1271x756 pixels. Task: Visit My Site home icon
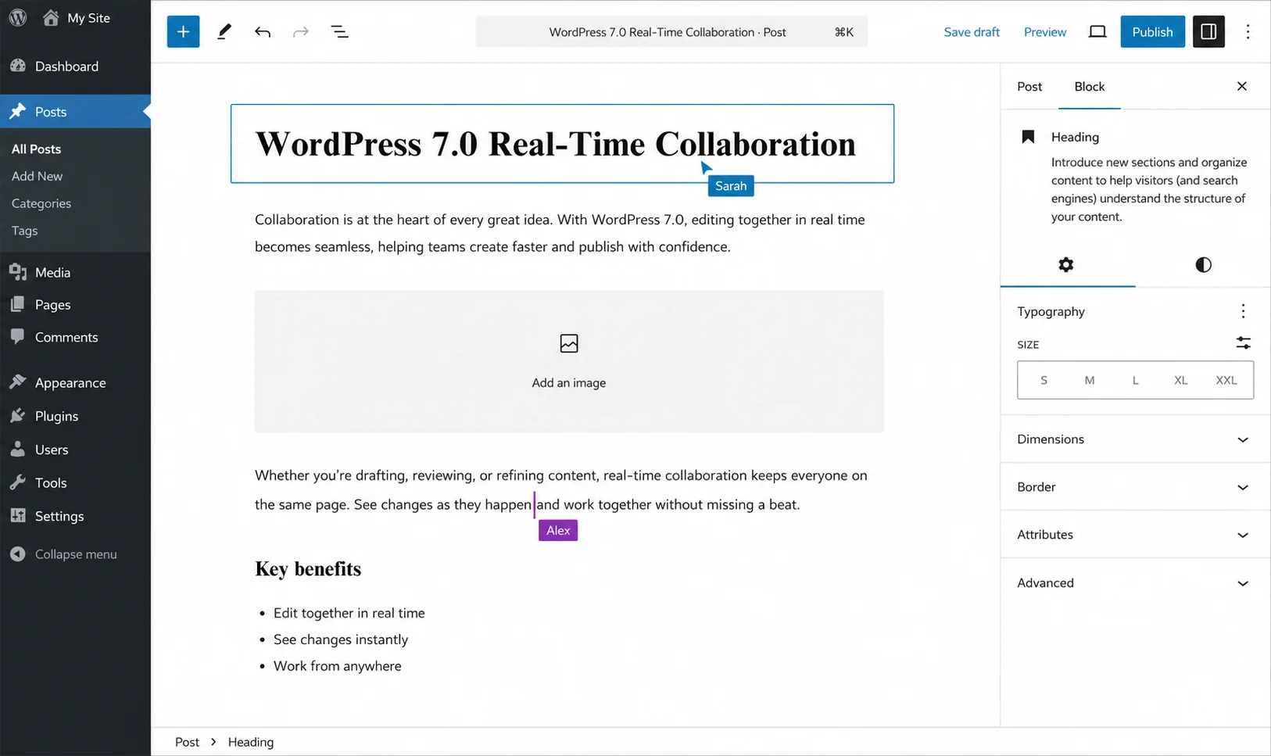pyautogui.click(x=51, y=17)
